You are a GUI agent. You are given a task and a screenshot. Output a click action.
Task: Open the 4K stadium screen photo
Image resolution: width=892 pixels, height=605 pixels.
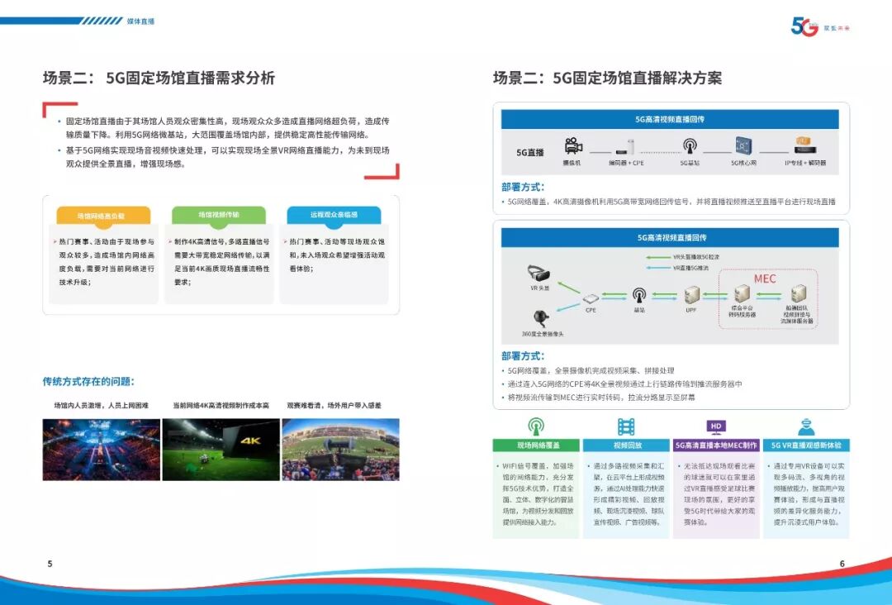coord(221,450)
